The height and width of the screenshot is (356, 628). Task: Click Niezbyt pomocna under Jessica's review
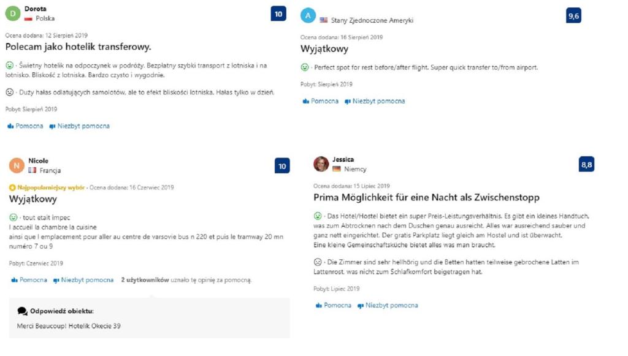click(x=388, y=305)
